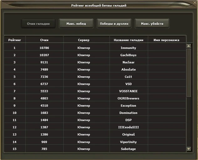Select the Absolute guild name

click(128, 70)
